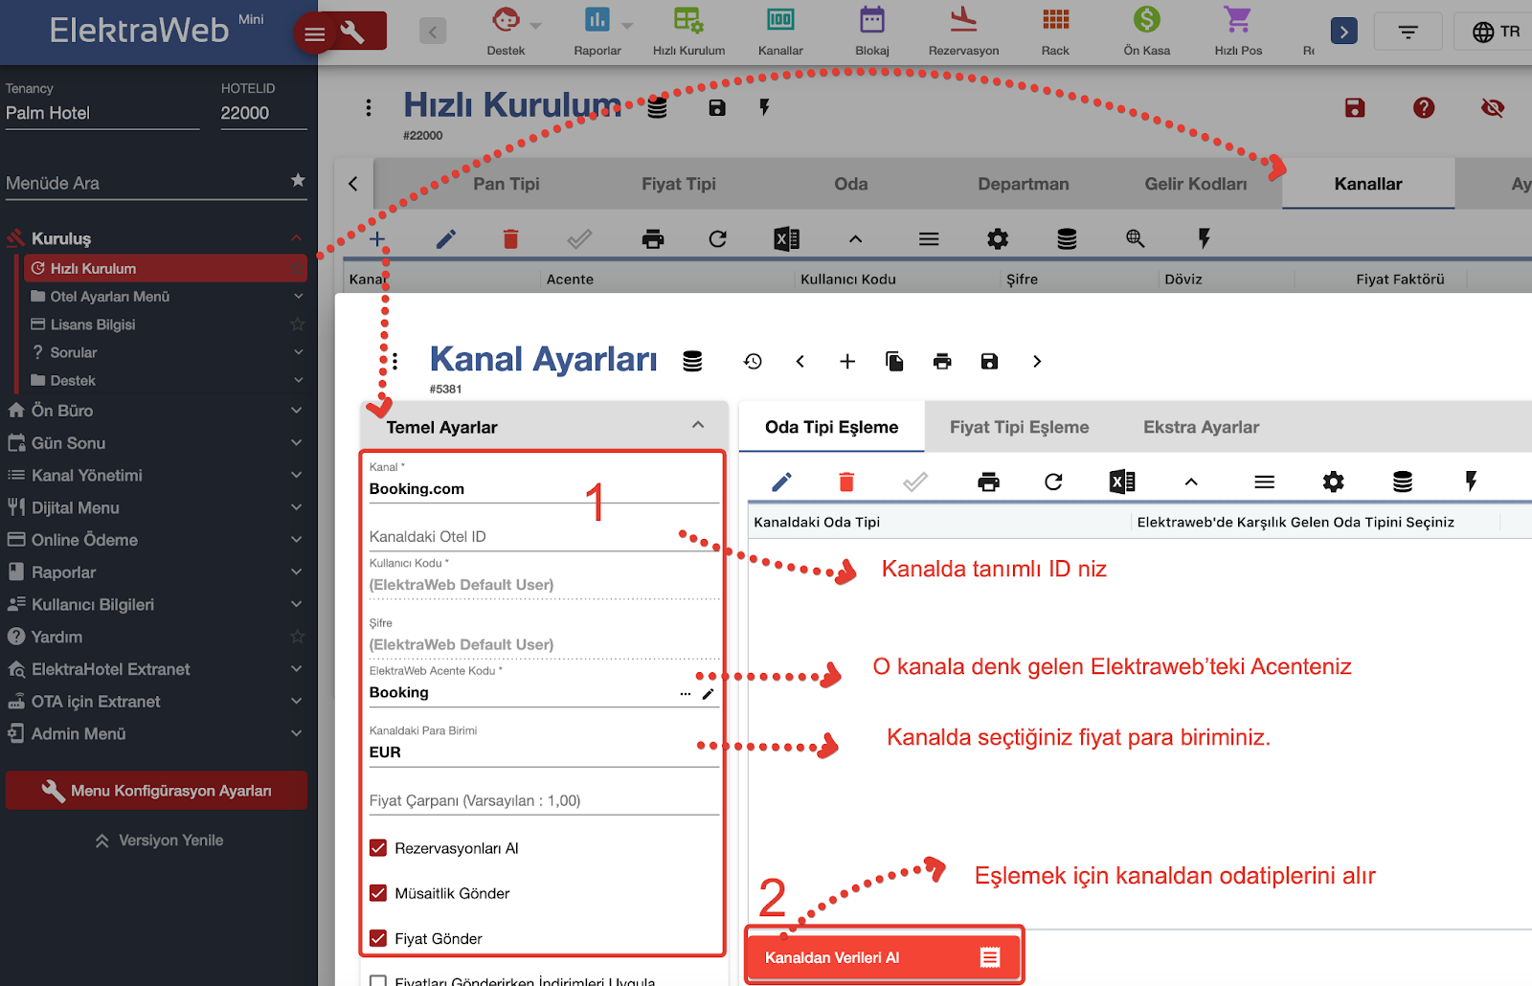Expand Kanal Yönetimi in the sidebar
1532x986 pixels.
(153, 476)
